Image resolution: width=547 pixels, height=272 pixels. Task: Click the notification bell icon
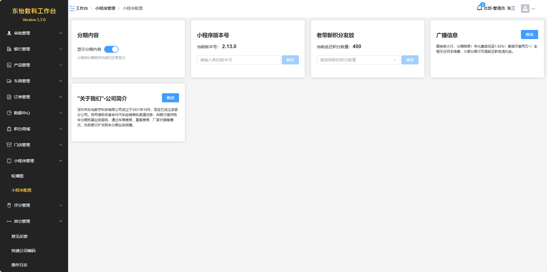[479, 8]
